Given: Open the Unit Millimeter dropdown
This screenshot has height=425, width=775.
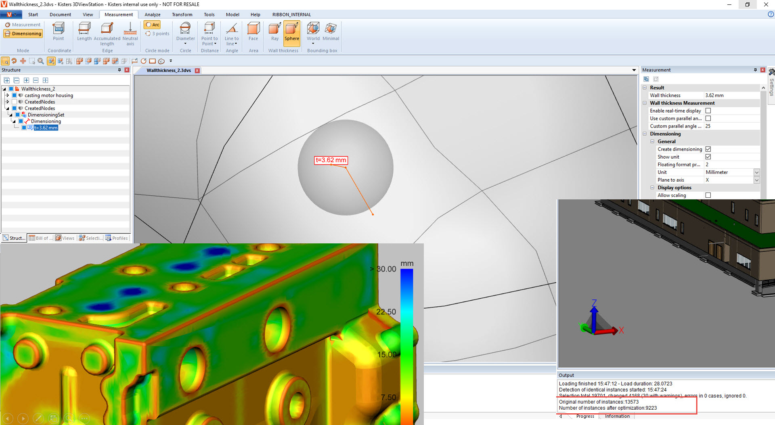Looking at the screenshot, I should 756,172.
